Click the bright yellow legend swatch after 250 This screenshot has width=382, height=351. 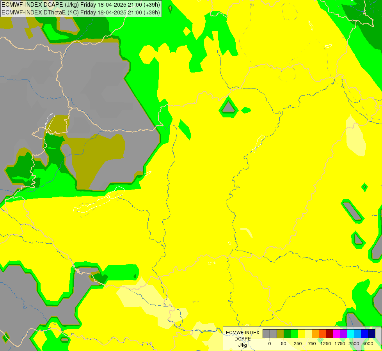[x=301, y=334]
